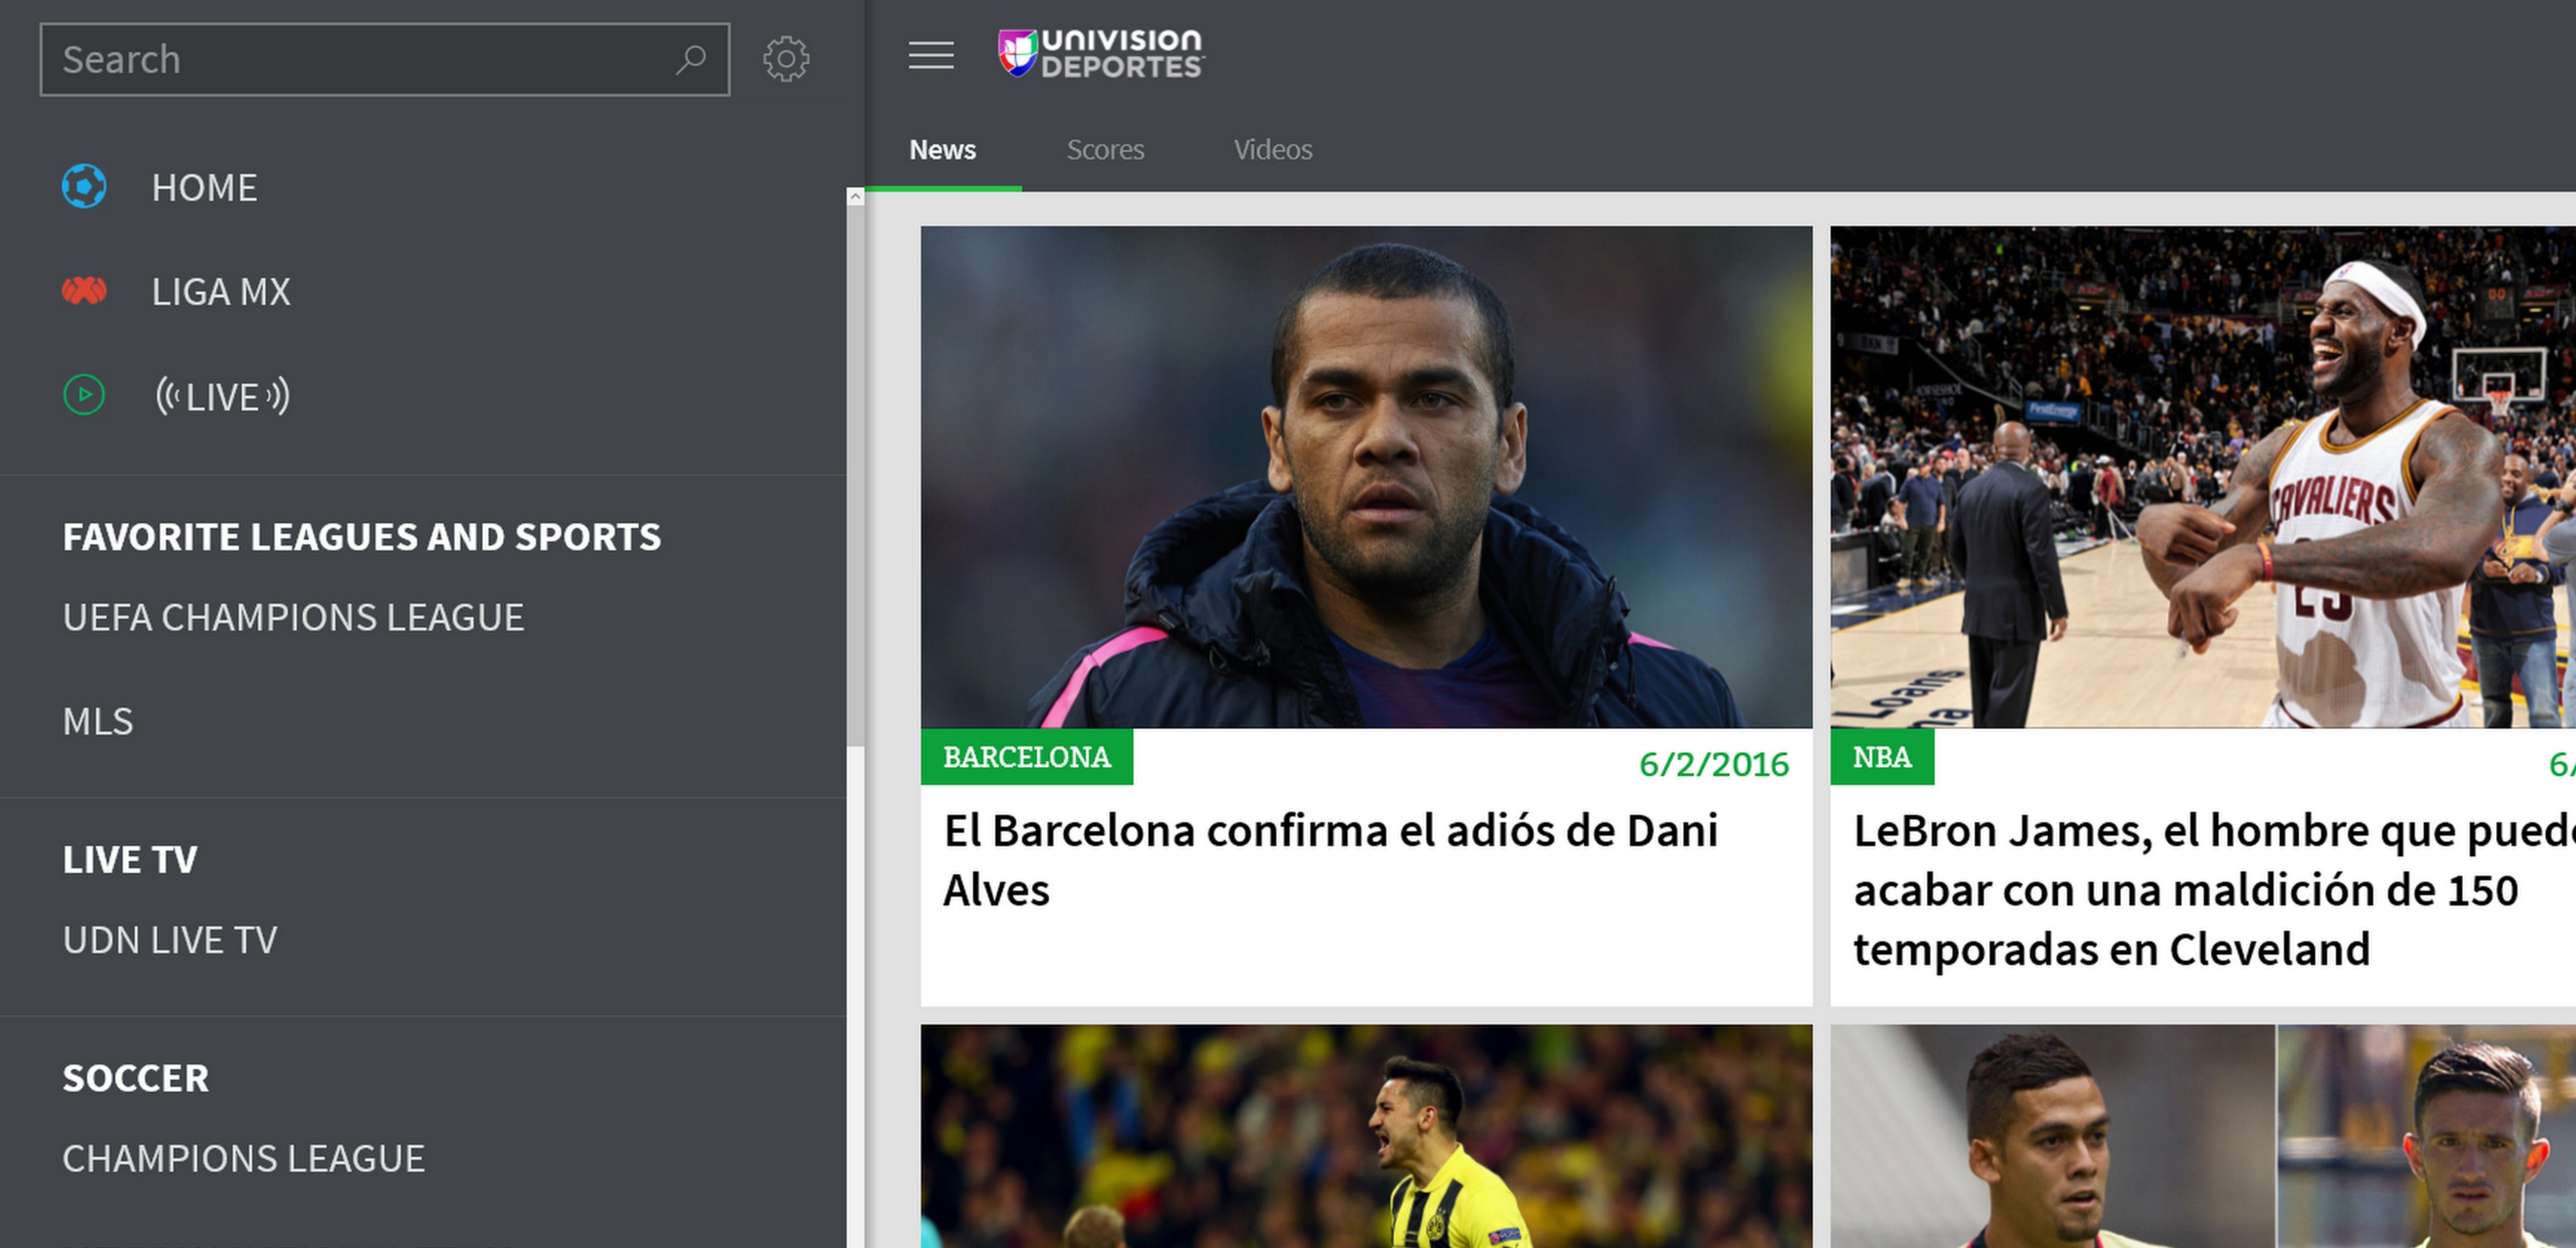Screen dimensions: 2576x1248
Task: Click the soccer ball Home icon
Action: pyautogui.click(x=84, y=187)
